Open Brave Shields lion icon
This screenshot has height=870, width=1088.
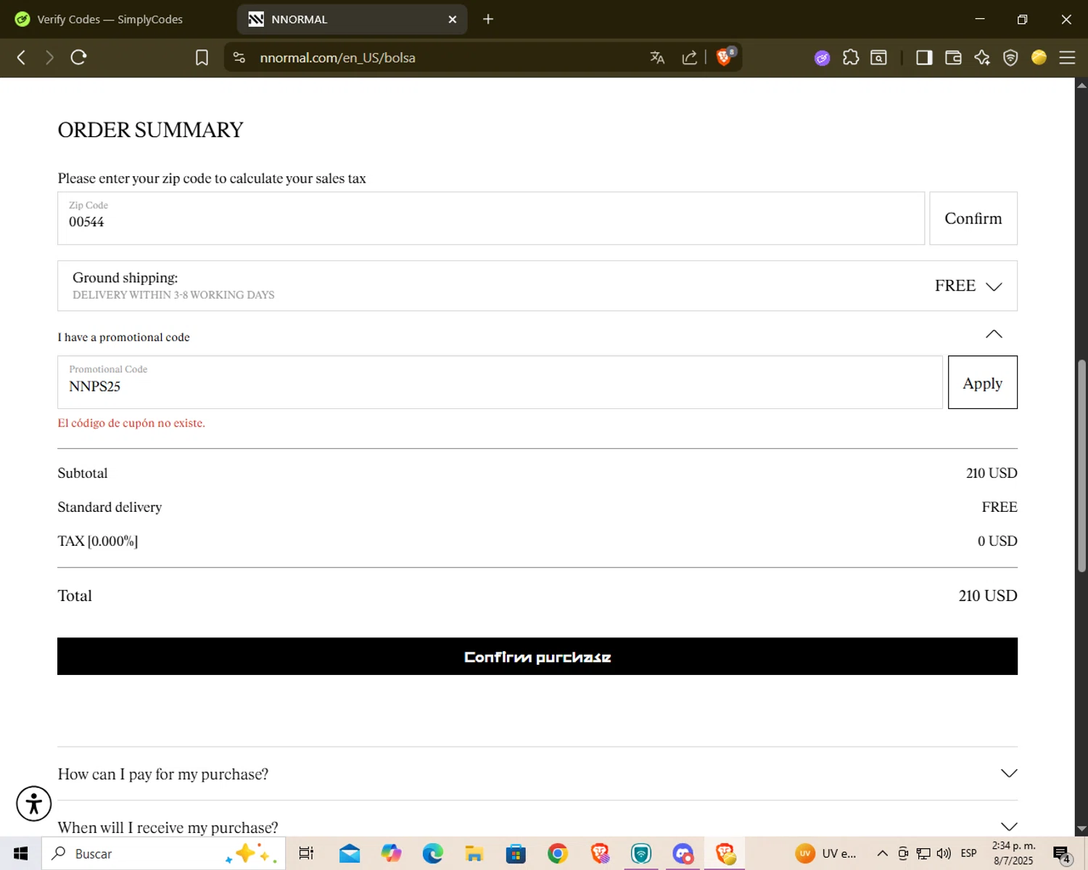click(x=725, y=57)
